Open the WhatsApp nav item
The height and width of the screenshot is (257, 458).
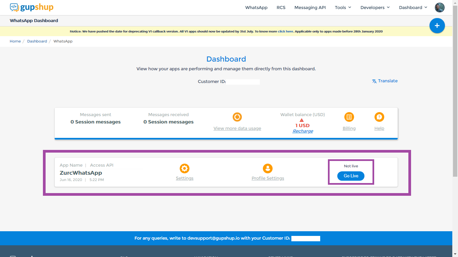pyautogui.click(x=256, y=7)
